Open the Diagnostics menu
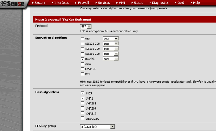Image resolution: width=216 pixels, height=131 pixels. (159, 3)
